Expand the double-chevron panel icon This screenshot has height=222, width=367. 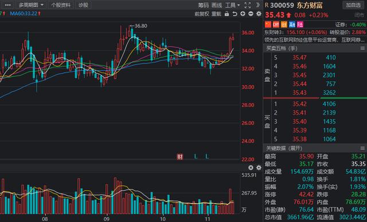[x=257, y=5]
